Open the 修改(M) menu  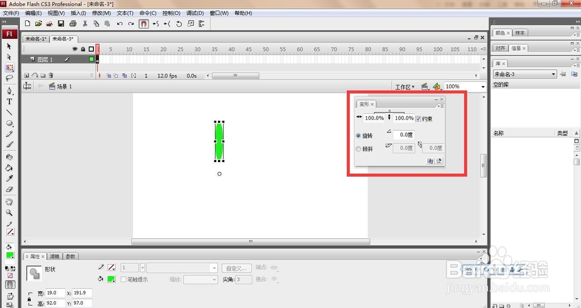[101, 13]
